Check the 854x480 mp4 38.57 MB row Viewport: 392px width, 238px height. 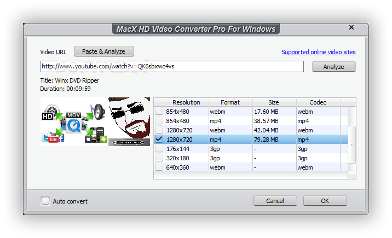point(159,120)
